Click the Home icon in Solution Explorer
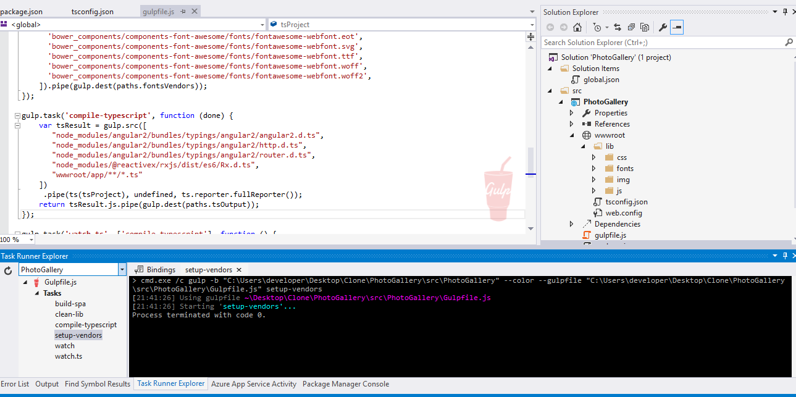Image resolution: width=796 pixels, height=397 pixels. click(x=577, y=27)
